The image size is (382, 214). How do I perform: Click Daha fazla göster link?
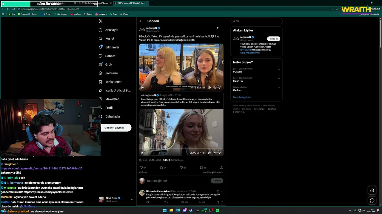[x=242, y=97]
